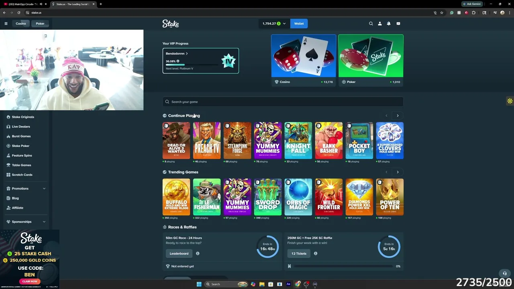Switch to the Poker tab

pyautogui.click(x=40, y=24)
